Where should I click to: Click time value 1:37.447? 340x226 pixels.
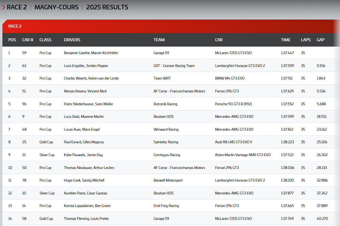click(x=287, y=53)
